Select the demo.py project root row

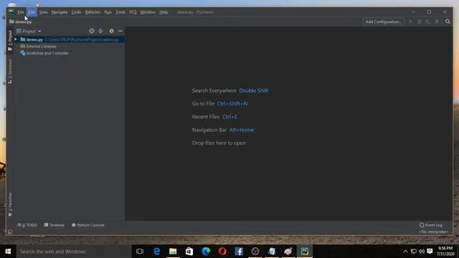click(69, 39)
